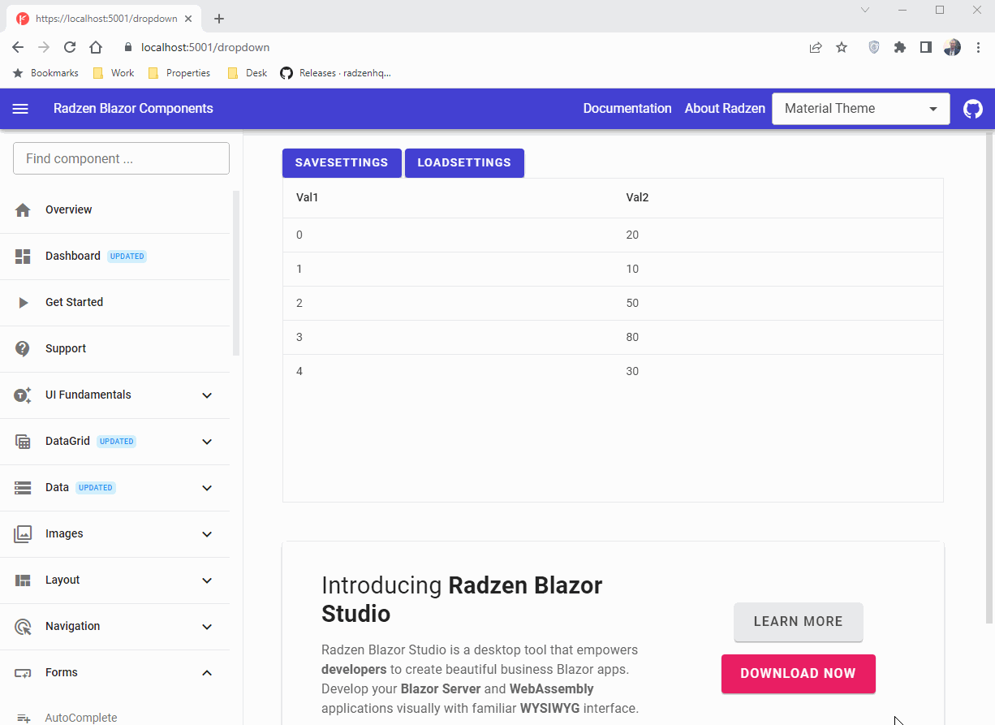Viewport: 995px width, 725px height.
Task: Click the browser home icon
Action: click(96, 47)
